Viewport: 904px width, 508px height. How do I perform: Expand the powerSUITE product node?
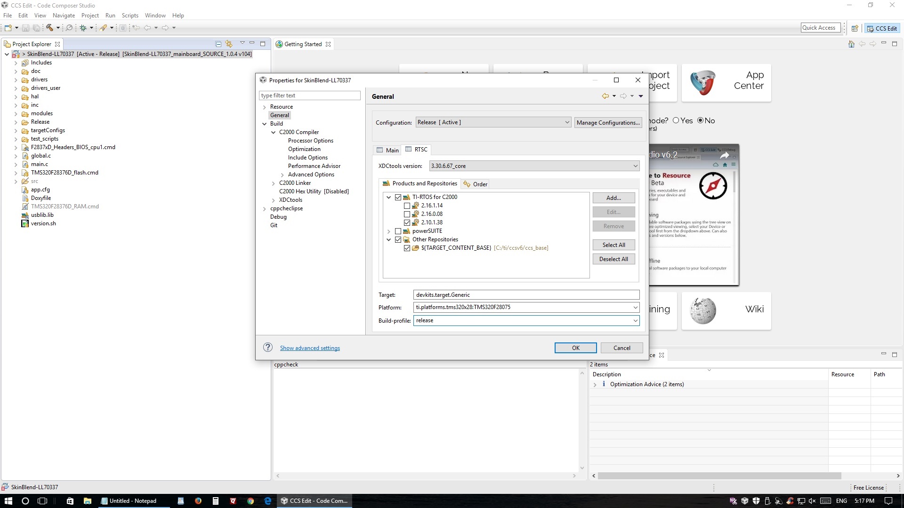tap(389, 231)
